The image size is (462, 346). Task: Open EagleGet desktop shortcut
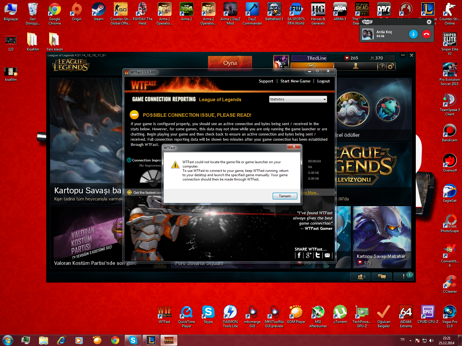(x=450, y=193)
